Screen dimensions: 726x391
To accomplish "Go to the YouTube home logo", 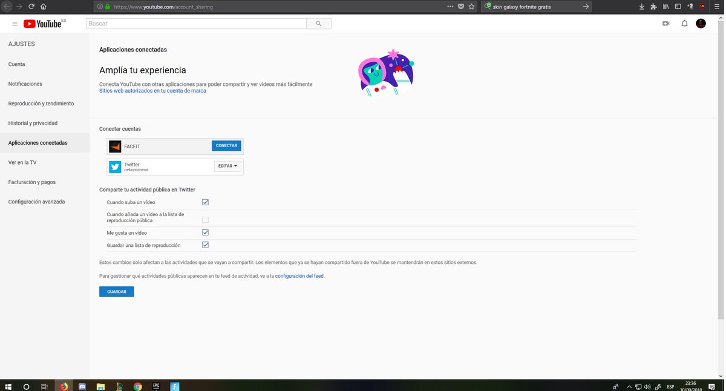I will tap(42, 24).
